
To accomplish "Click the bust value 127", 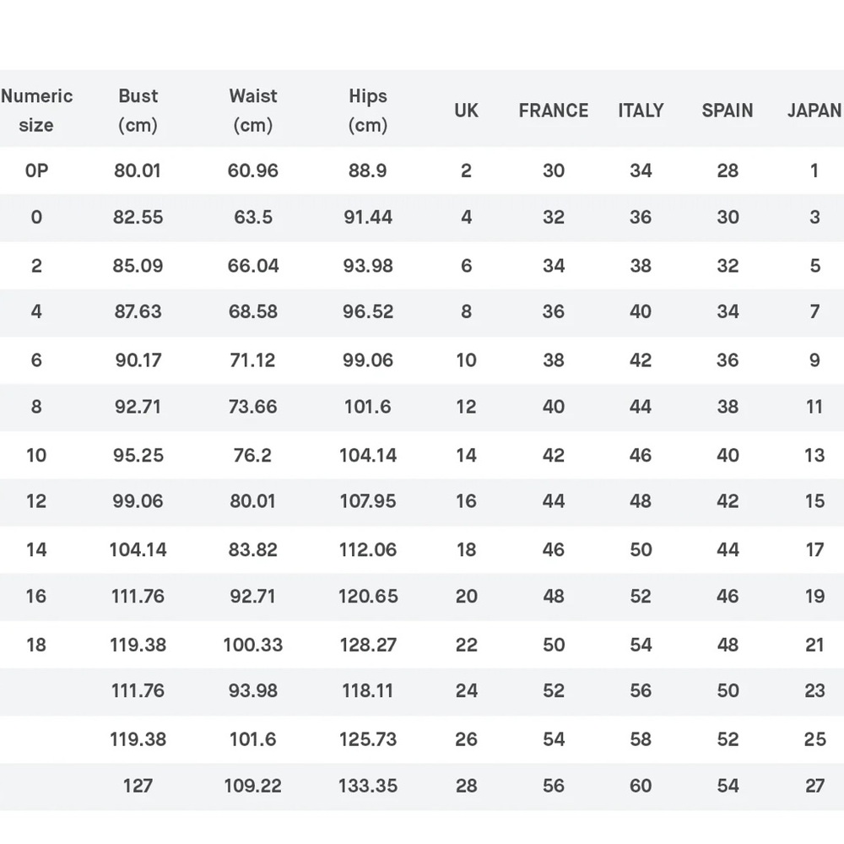I will click(138, 786).
